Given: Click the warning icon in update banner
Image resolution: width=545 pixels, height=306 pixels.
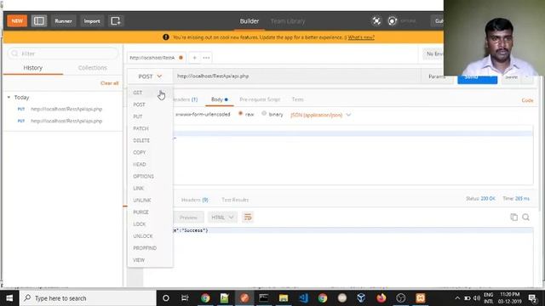Looking at the screenshot, I should tap(166, 37).
